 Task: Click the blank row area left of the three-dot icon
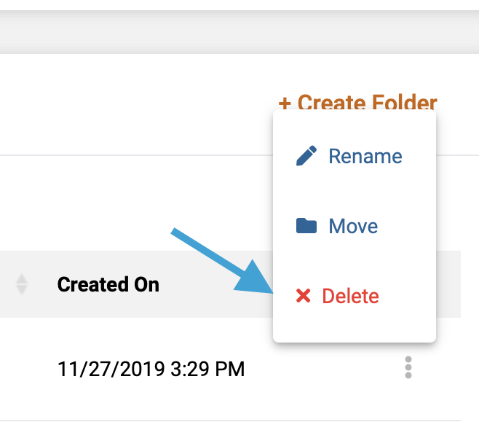324,369
